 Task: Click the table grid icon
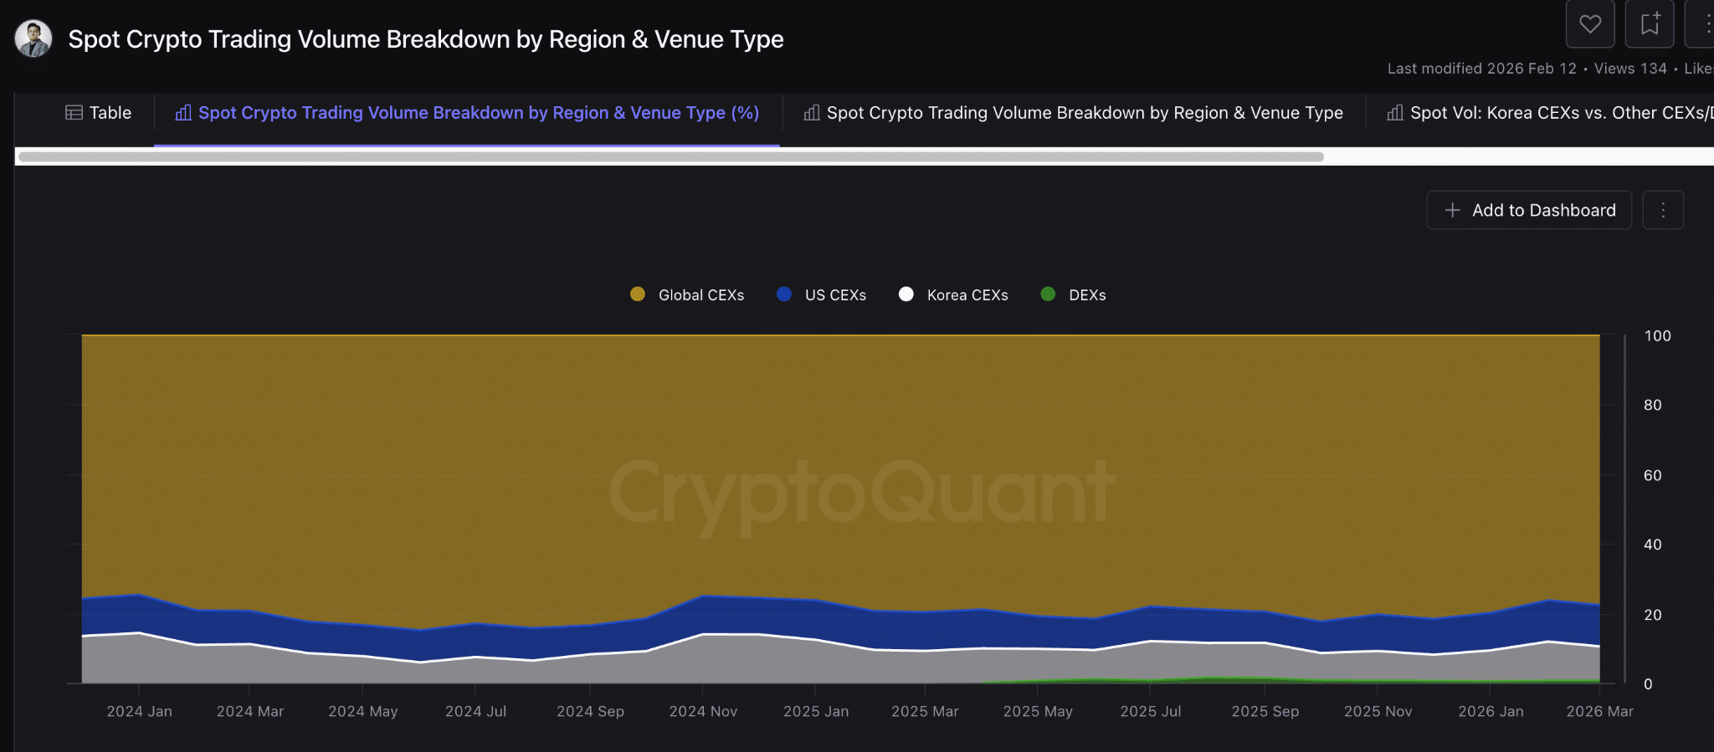coord(74,113)
